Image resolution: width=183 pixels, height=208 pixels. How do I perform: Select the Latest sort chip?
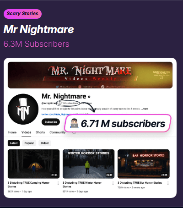(x=14, y=143)
